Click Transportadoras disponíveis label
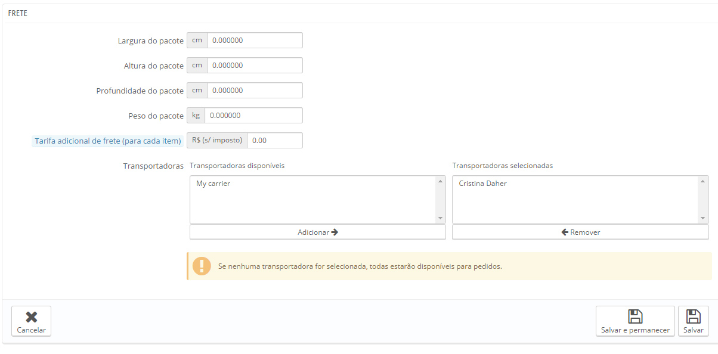 (x=237, y=166)
